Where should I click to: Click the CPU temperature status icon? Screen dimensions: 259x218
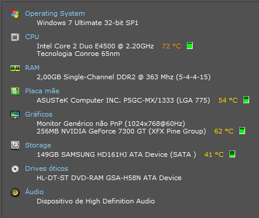click(x=190, y=45)
